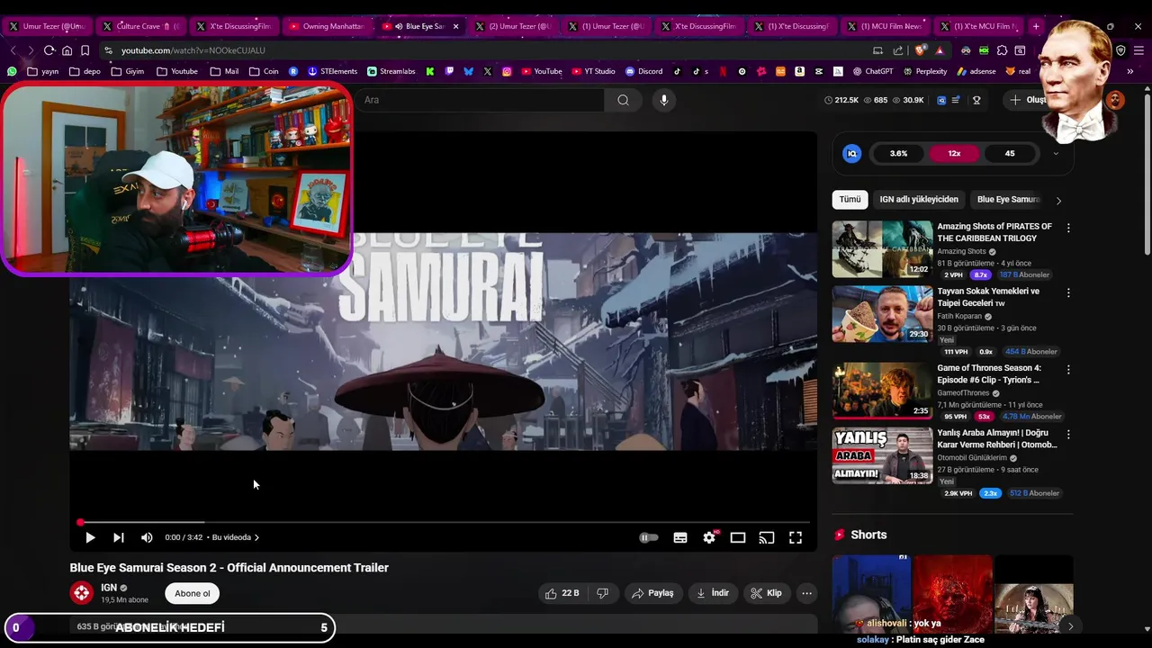This screenshot has width=1152, height=648.
Task: Open the ChatGPT bookmark
Action: [873, 71]
